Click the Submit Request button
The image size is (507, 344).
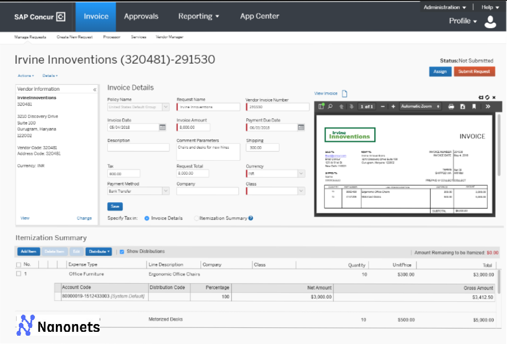[474, 71]
